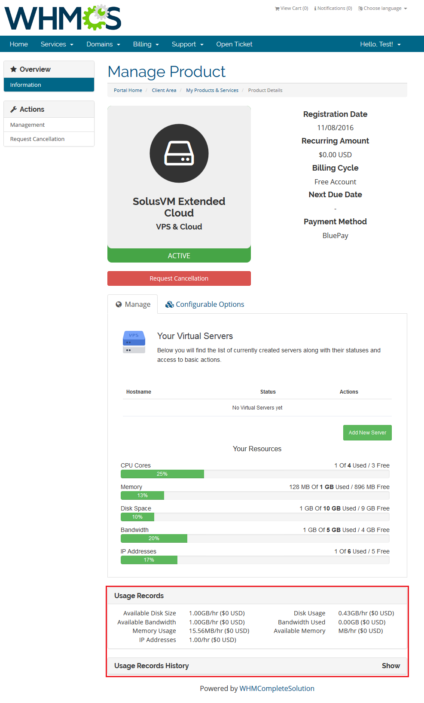Click '1.00/hr ($0 USD)' IP addresses value
Image resolution: width=424 pixels, height=703 pixels.
(x=213, y=640)
